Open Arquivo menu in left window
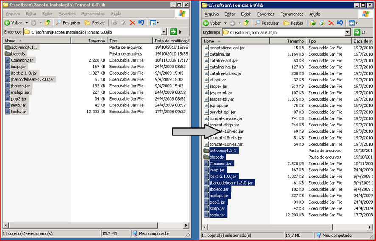The image size is (376, 241). pyautogui.click(x=13, y=14)
